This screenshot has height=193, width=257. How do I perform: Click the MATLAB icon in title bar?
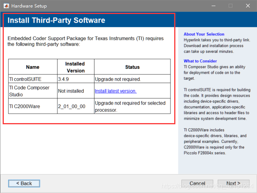click(x=6, y=6)
